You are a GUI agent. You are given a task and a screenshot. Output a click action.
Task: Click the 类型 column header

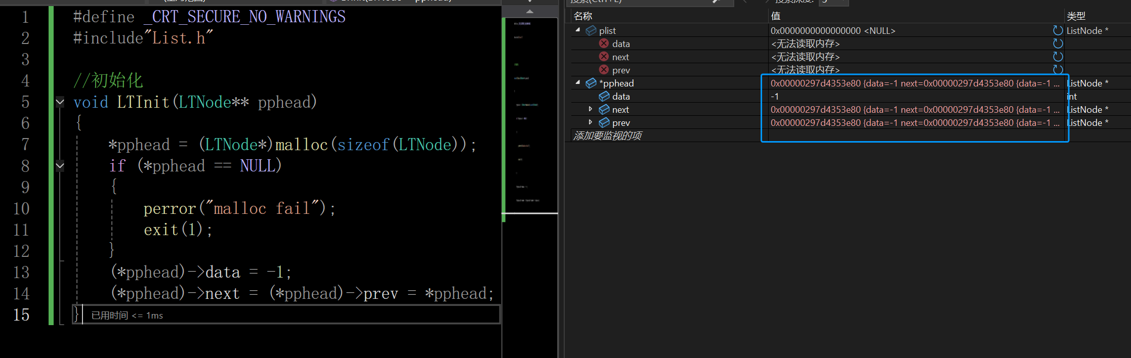coord(1076,16)
